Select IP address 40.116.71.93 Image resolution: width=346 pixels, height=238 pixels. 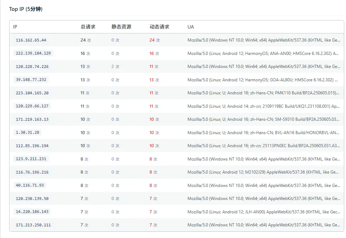pyautogui.click(x=30, y=185)
